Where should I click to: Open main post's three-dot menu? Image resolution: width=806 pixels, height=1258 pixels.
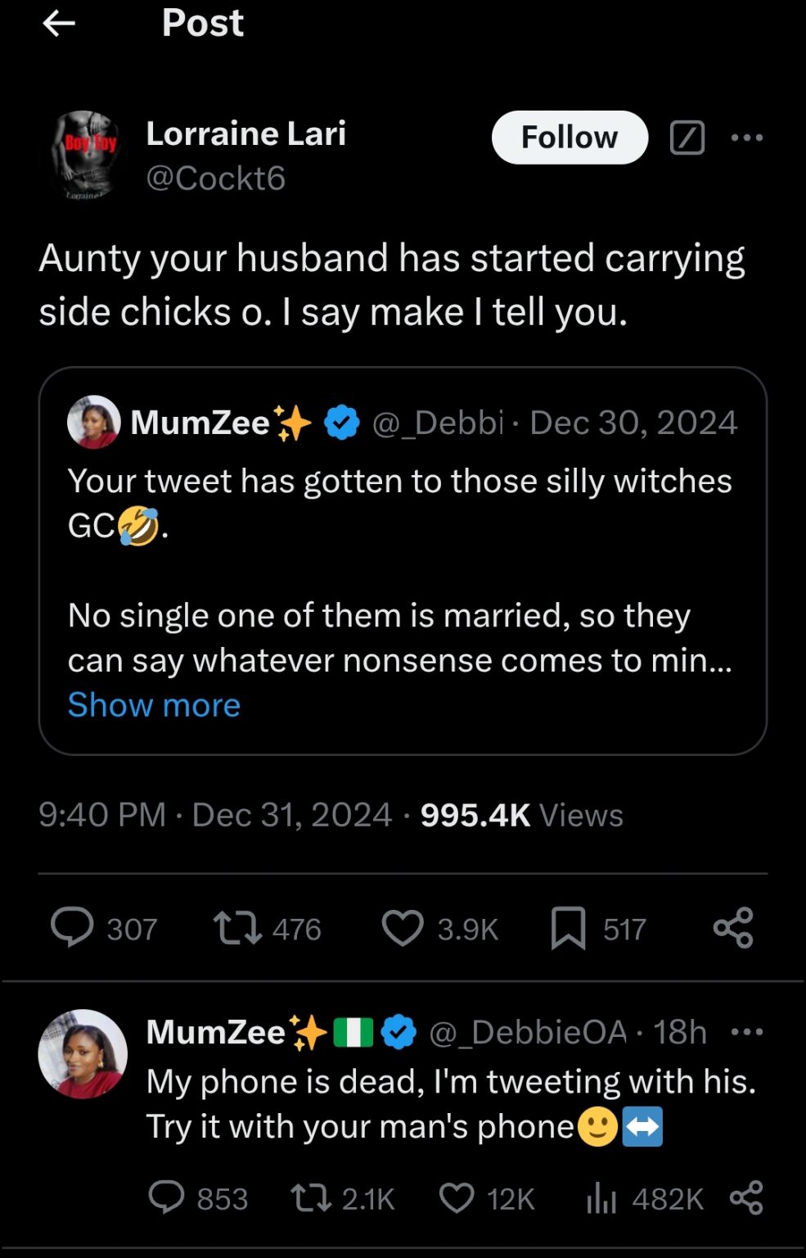tap(746, 138)
